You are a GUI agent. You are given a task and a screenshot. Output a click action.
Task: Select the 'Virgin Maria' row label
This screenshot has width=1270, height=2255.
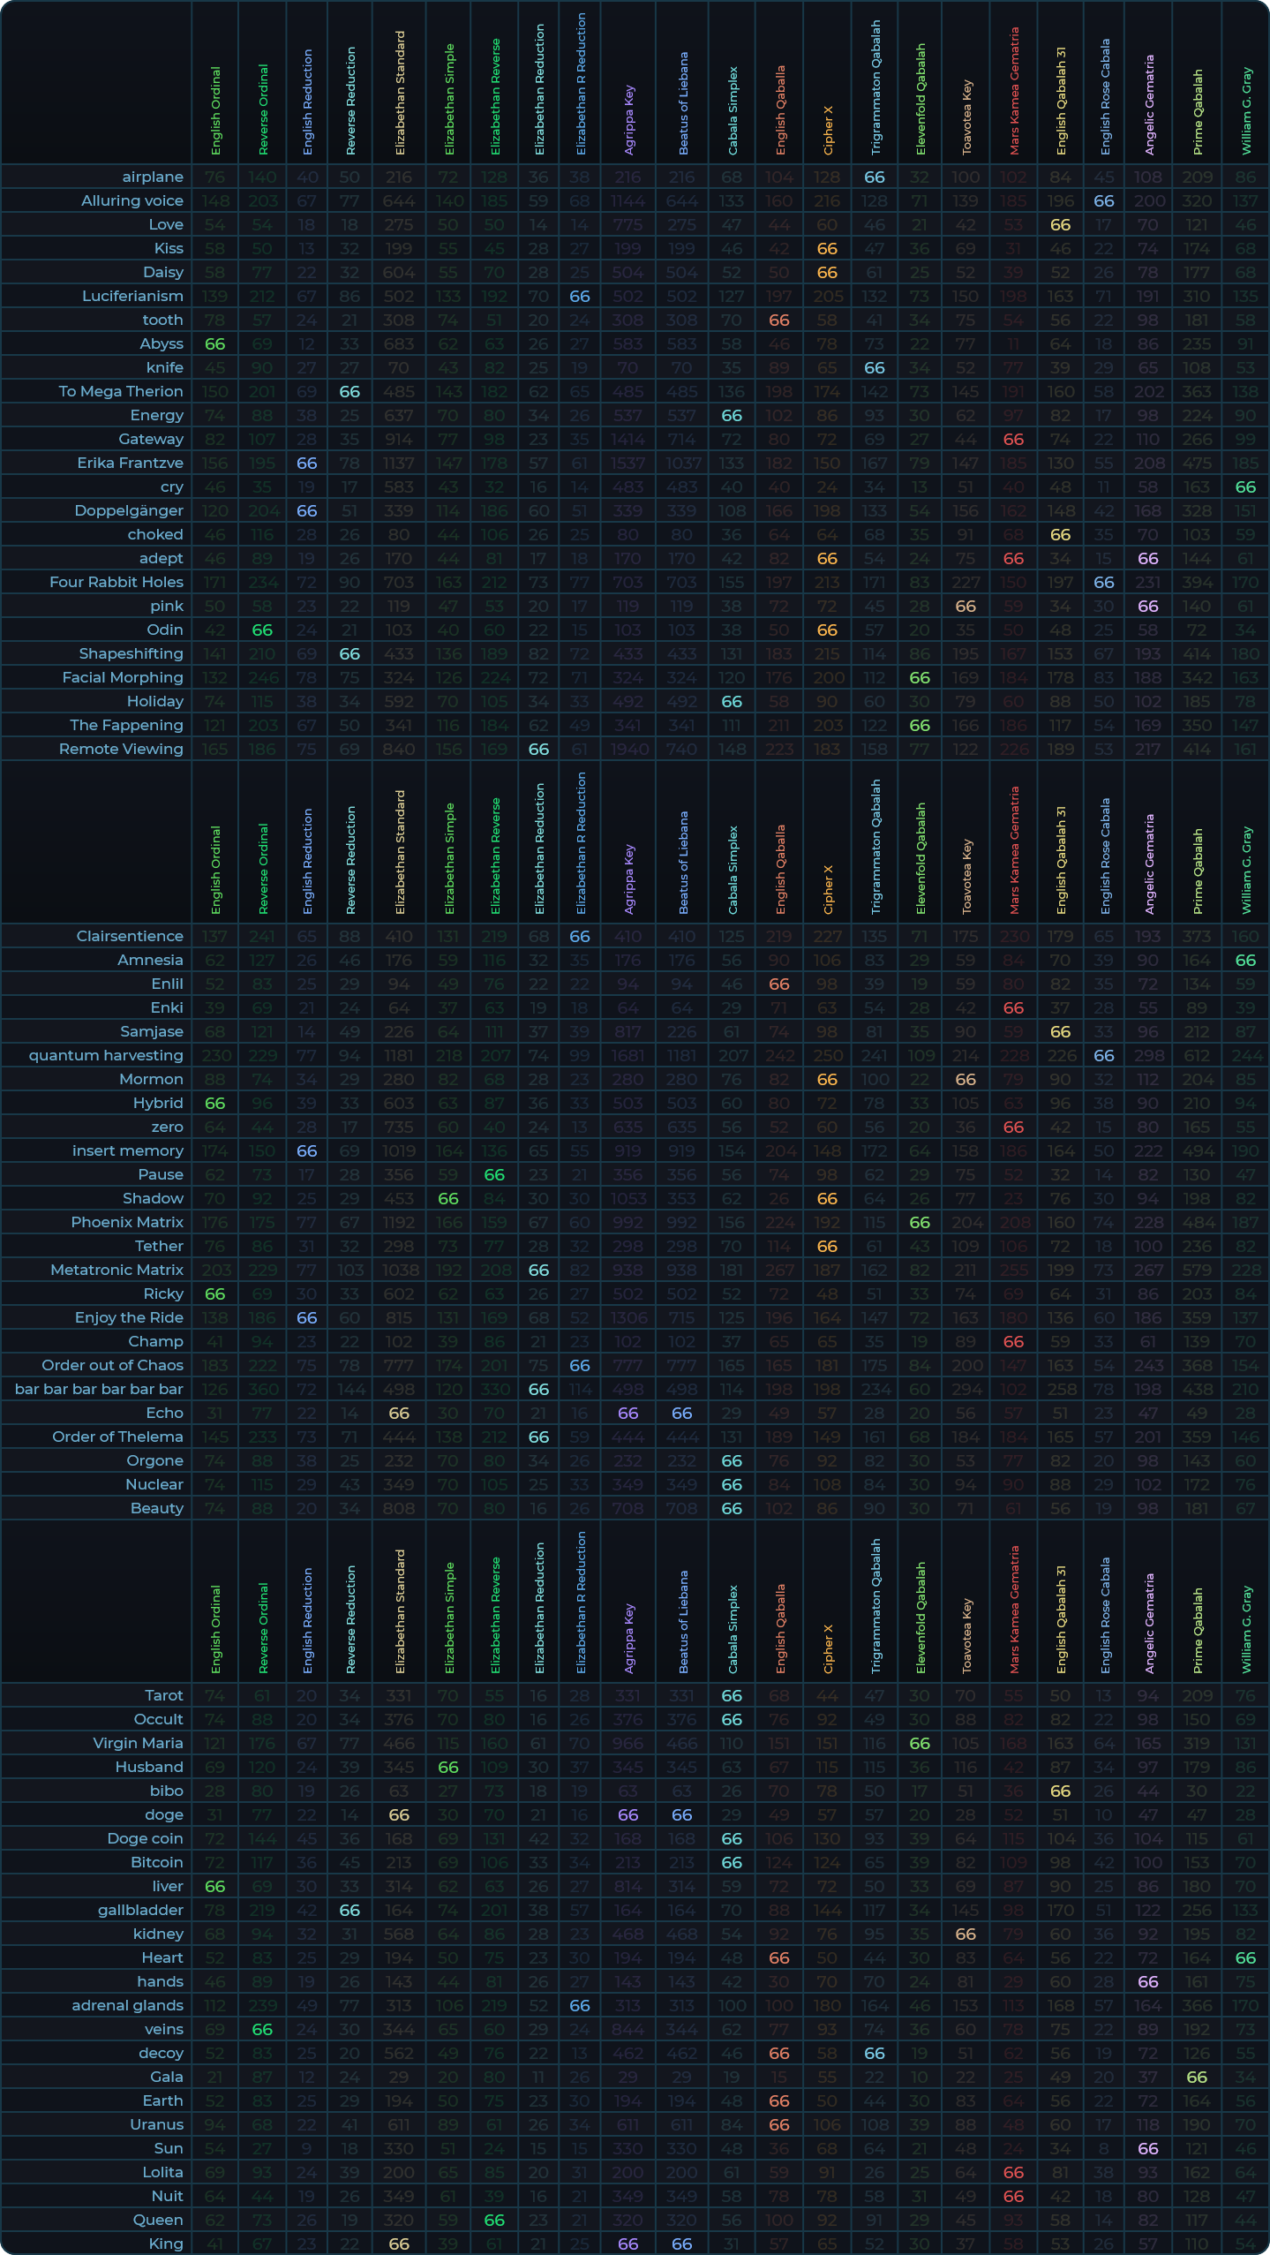(x=138, y=1744)
